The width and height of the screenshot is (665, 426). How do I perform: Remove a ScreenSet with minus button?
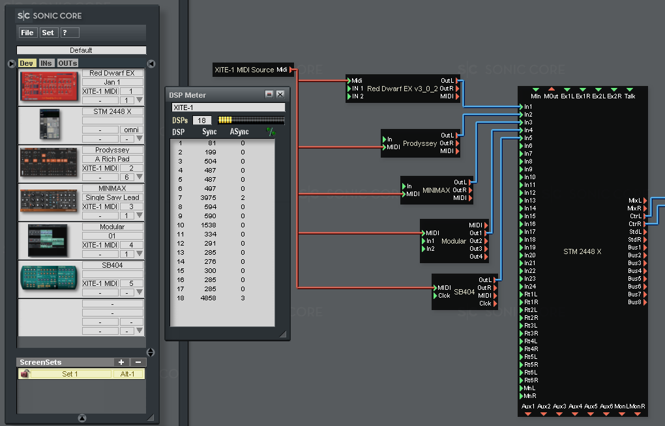pyautogui.click(x=138, y=362)
